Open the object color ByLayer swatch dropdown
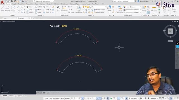The width and height of the screenshot is (179, 100). coord(134,7)
